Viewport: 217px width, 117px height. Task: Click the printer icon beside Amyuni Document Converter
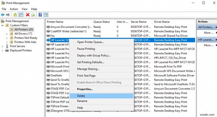48,27
